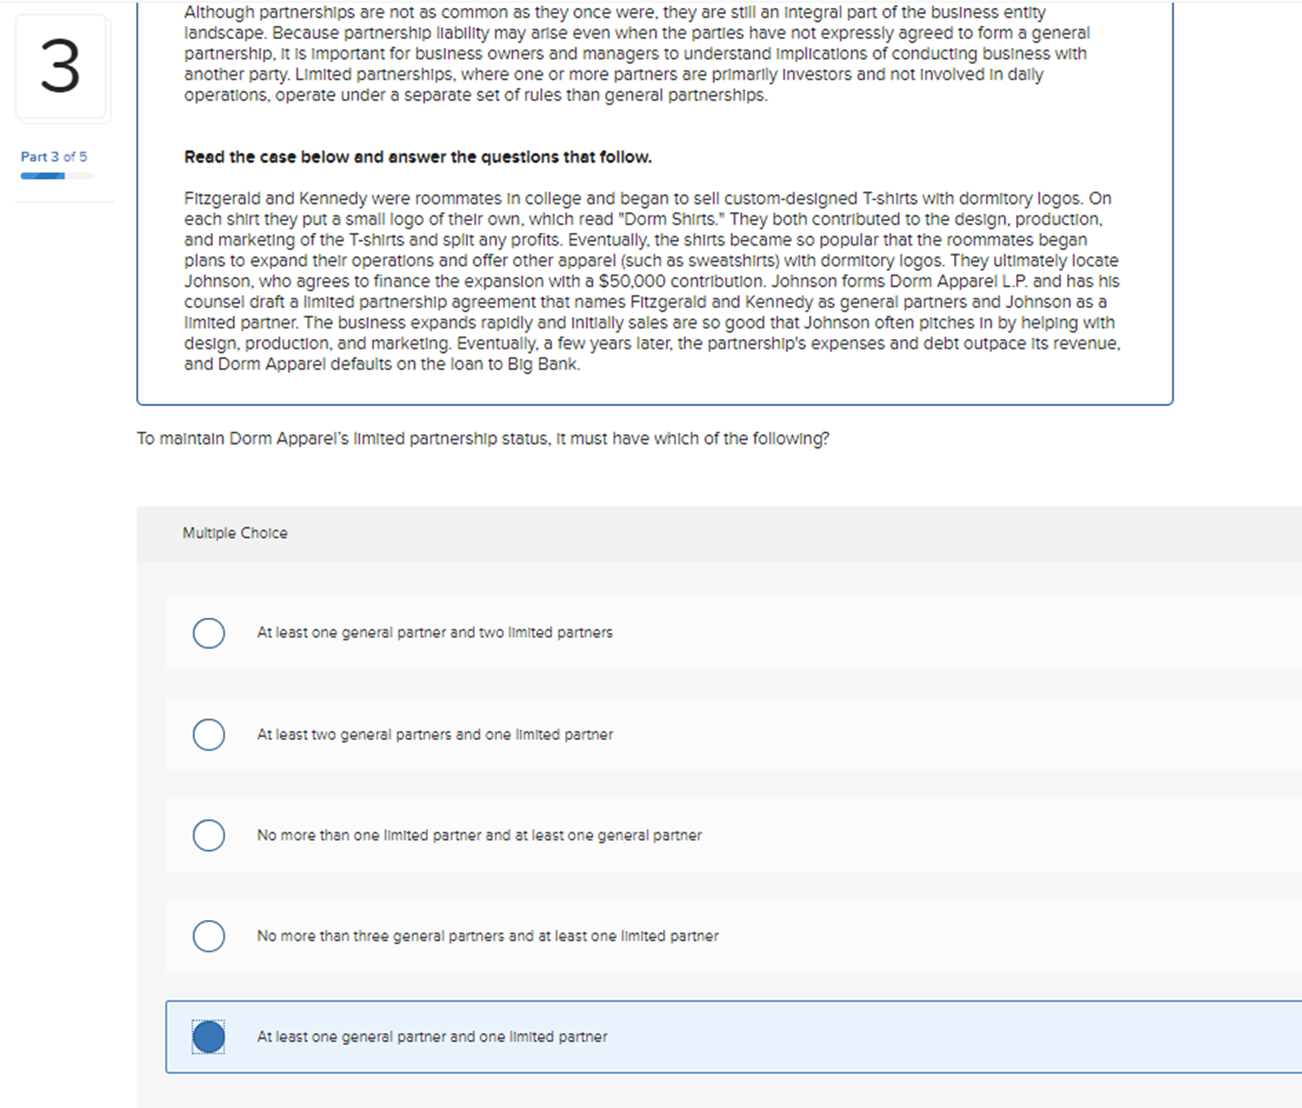Select the first answer option radio button
This screenshot has height=1108, width=1302.
tap(208, 633)
